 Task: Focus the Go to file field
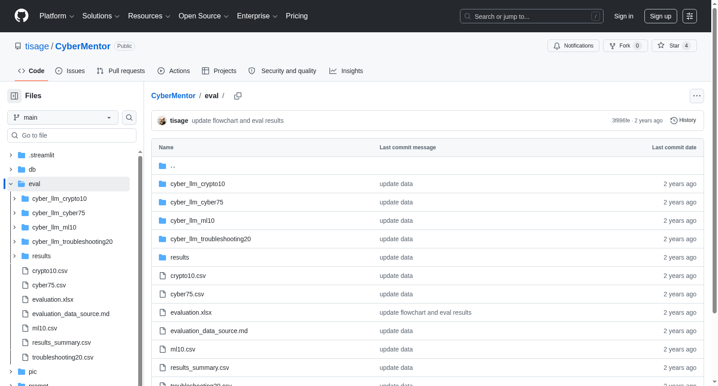pos(72,135)
